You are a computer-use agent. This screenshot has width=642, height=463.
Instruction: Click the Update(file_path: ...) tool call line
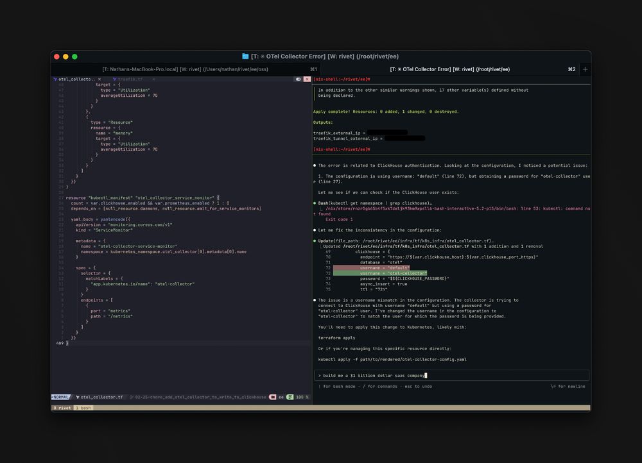(x=405, y=241)
